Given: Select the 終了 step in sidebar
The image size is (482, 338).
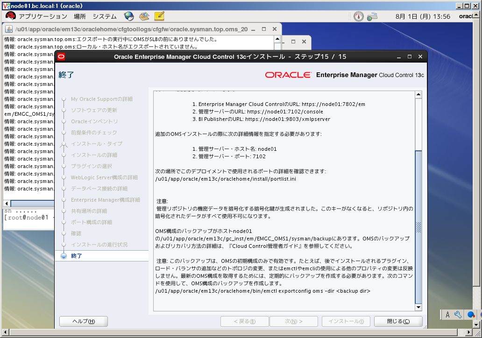Looking at the screenshot, I should 76,256.
